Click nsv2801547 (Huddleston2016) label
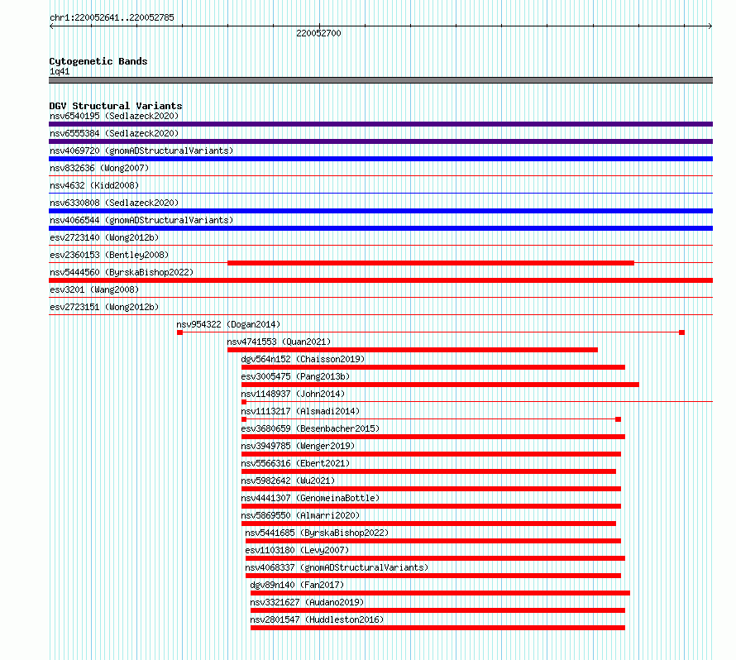 317,619
